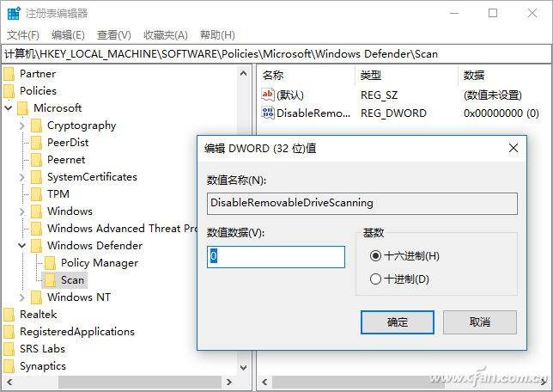This screenshot has width=553, height=392.
Task: Click the 数值数据(V) value input field
Action: click(x=276, y=257)
